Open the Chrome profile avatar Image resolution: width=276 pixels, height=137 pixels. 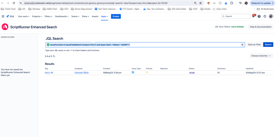click(246, 3)
